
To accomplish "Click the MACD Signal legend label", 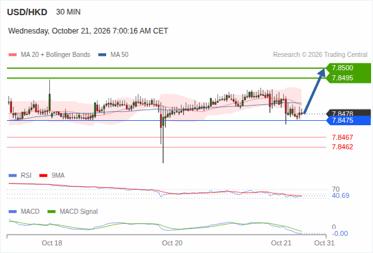I will coord(79,211).
